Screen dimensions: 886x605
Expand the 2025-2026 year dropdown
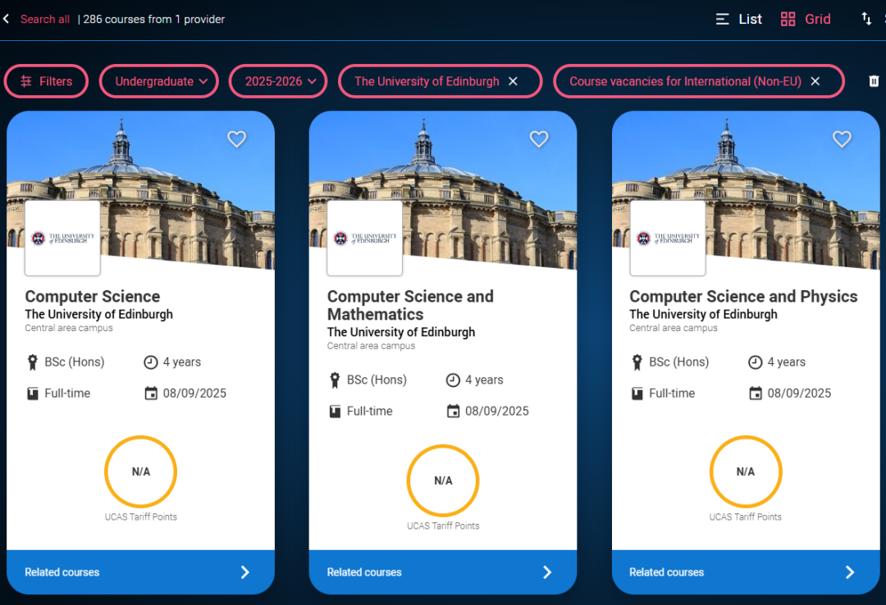click(278, 81)
